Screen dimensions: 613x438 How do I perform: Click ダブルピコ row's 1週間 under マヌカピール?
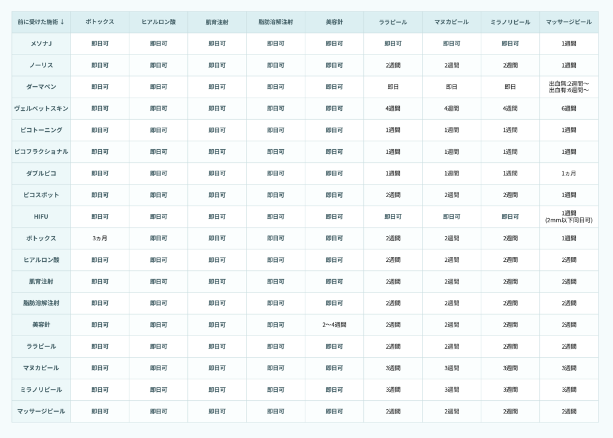[x=451, y=173]
